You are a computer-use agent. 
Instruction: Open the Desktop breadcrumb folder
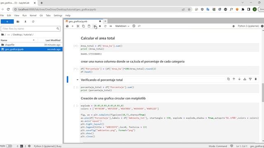point(17,35)
